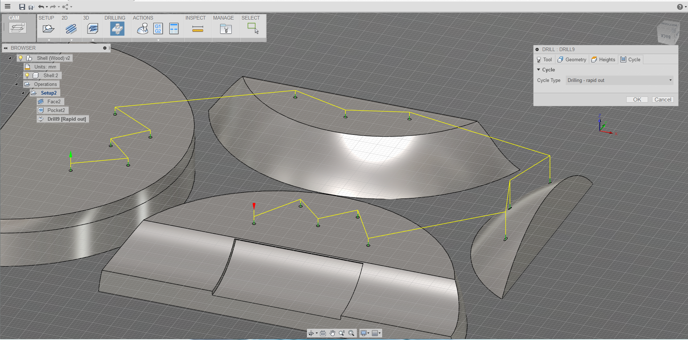Toggle visibility bulb of Shell (Wood) v2

click(x=21, y=58)
